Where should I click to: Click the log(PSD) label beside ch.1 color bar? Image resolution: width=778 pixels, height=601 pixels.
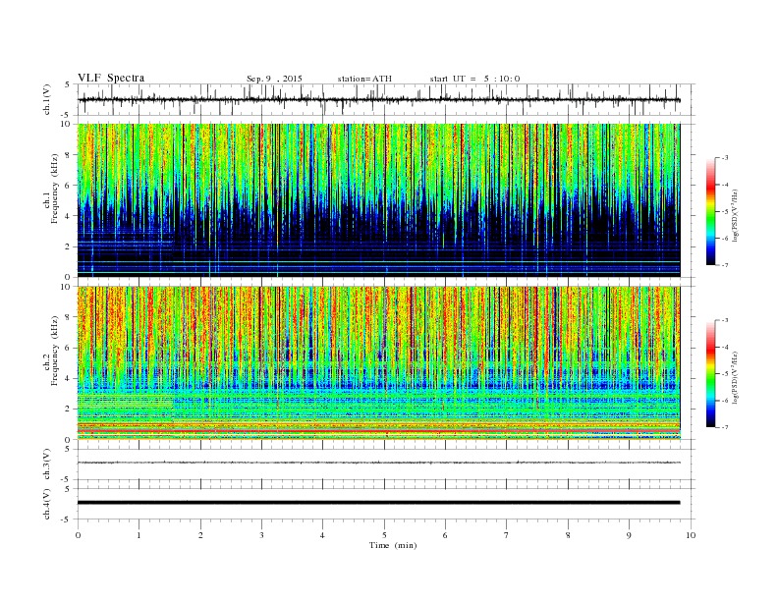pos(735,215)
